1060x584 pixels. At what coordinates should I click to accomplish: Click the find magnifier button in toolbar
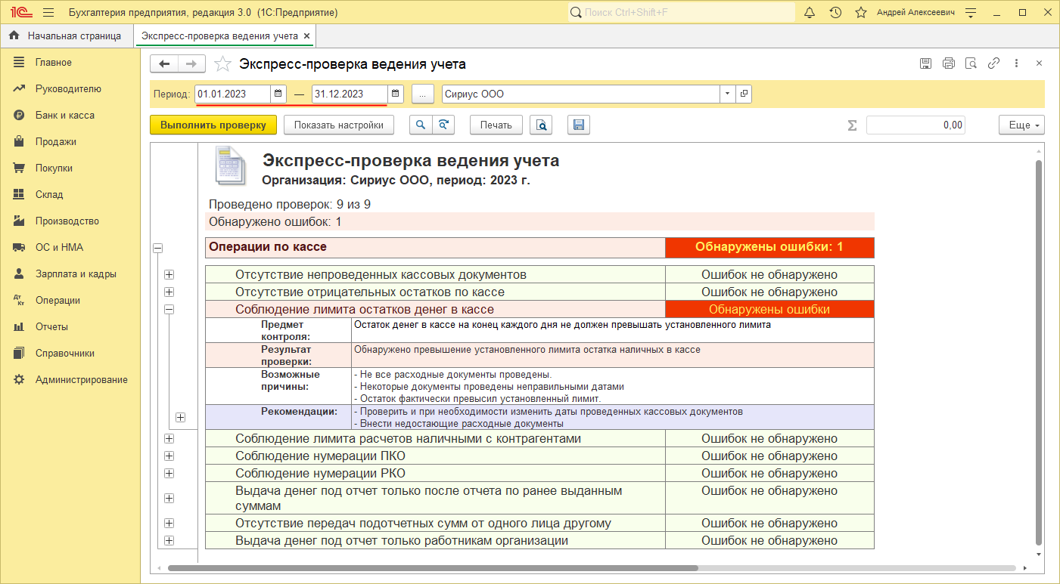(x=421, y=125)
